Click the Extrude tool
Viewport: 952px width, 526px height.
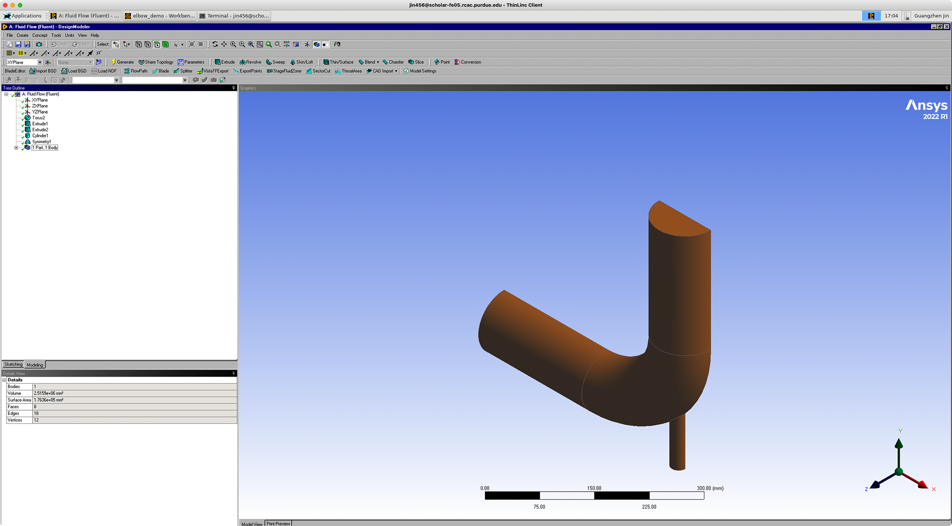[x=225, y=62]
